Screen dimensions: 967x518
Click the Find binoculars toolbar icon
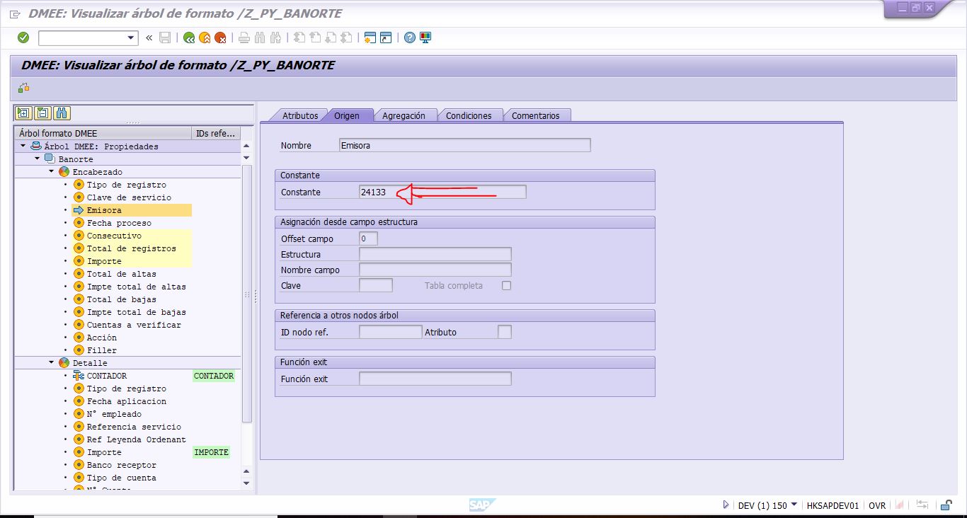coord(260,38)
